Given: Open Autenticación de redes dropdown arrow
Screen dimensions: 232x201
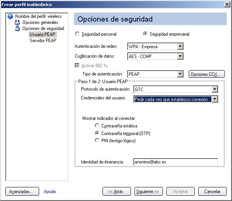Looking at the screenshot, I should click(x=180, y=46).
